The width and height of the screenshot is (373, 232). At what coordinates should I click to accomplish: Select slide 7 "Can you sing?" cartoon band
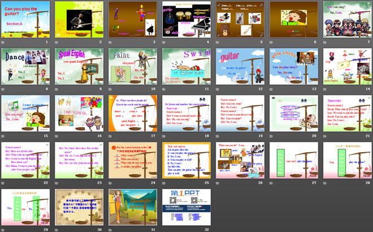pos(348,19)
